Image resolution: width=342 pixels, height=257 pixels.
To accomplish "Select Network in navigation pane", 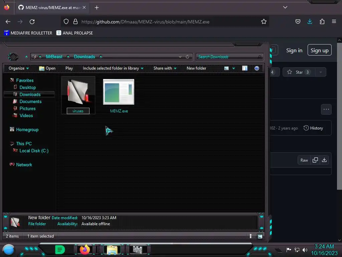I will tap(24, 165).
